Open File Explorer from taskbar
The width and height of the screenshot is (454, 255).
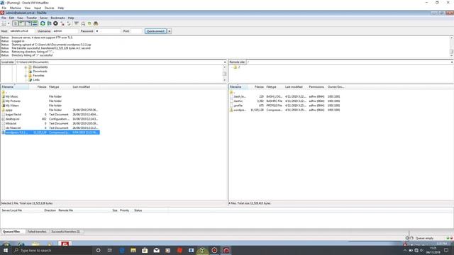(133, 250)
